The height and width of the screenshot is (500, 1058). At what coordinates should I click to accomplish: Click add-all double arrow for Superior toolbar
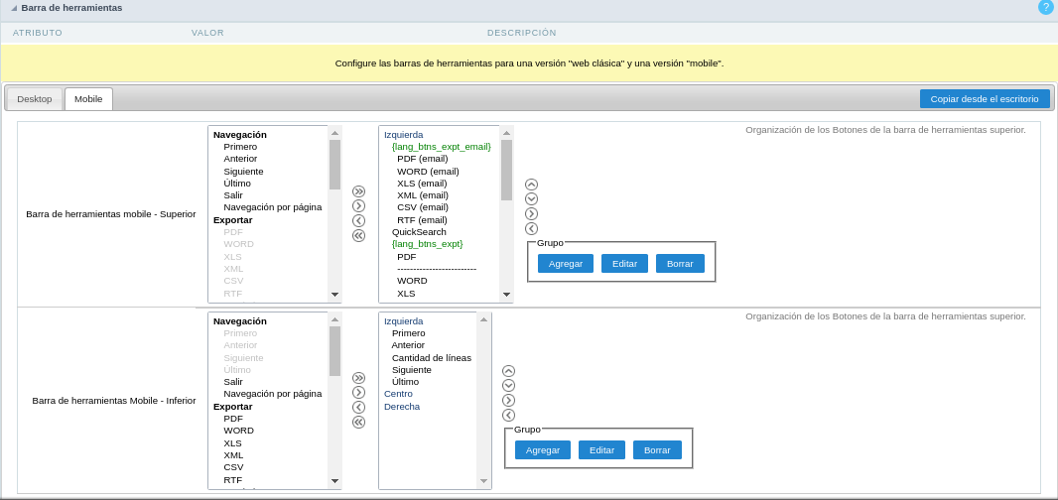pyautogui.click(x=358, y=191)
